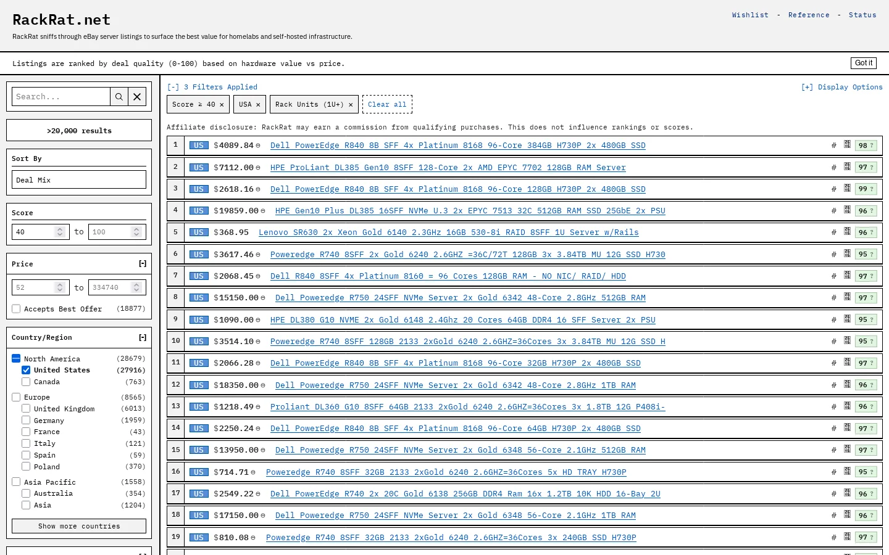Click the hash icon in row 15
This screenshot has width=889, height=555.
[x=833, y=450]
